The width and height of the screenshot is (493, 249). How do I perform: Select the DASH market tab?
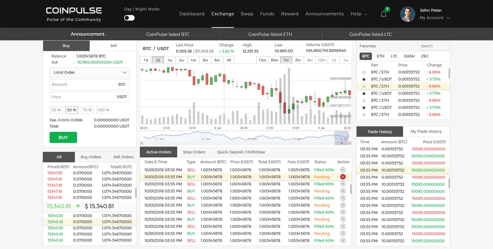[409, 56]
